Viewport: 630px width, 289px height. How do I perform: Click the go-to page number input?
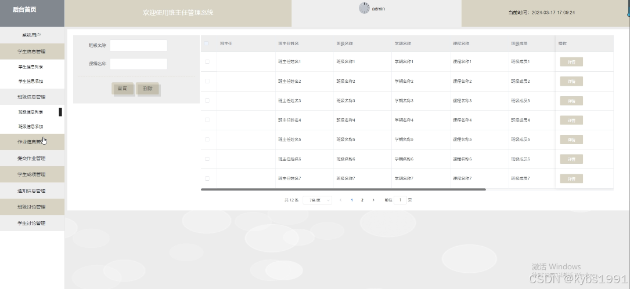pyautogui.click(x=400, y=200)
